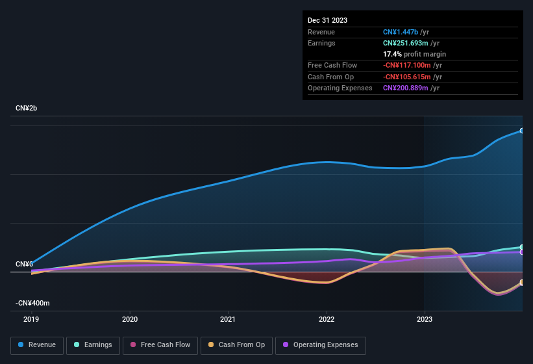The image size is (533, 364).
Task: Toggle the Revenue legend button
Action: [x=37, y=345]
